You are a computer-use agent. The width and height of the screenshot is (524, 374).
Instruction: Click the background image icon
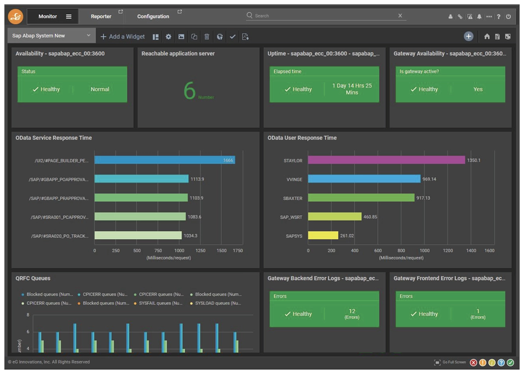(181, 37)
